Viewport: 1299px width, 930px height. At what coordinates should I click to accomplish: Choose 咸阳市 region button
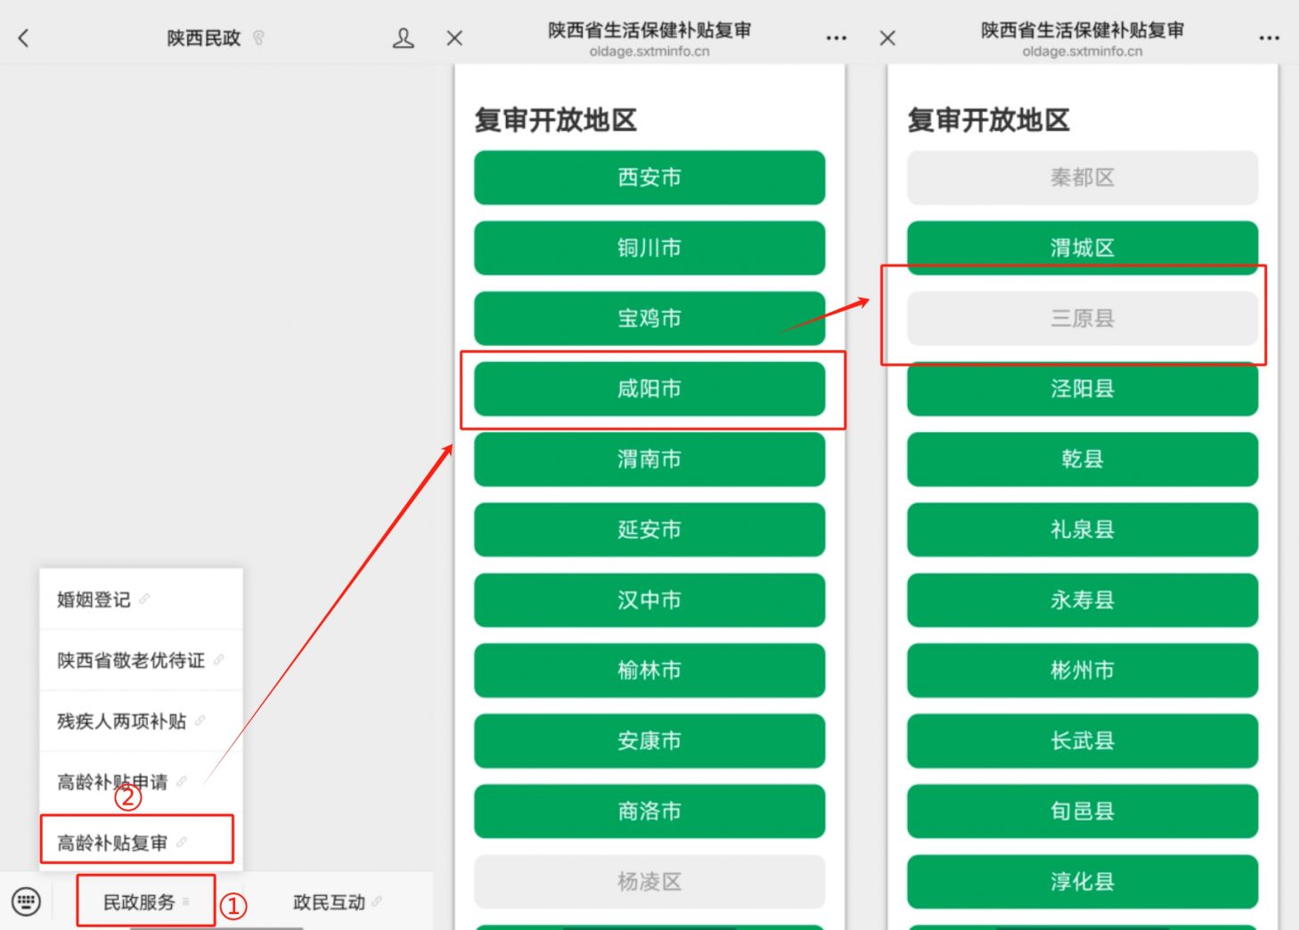pyautogui.click(x=649, y=388)
